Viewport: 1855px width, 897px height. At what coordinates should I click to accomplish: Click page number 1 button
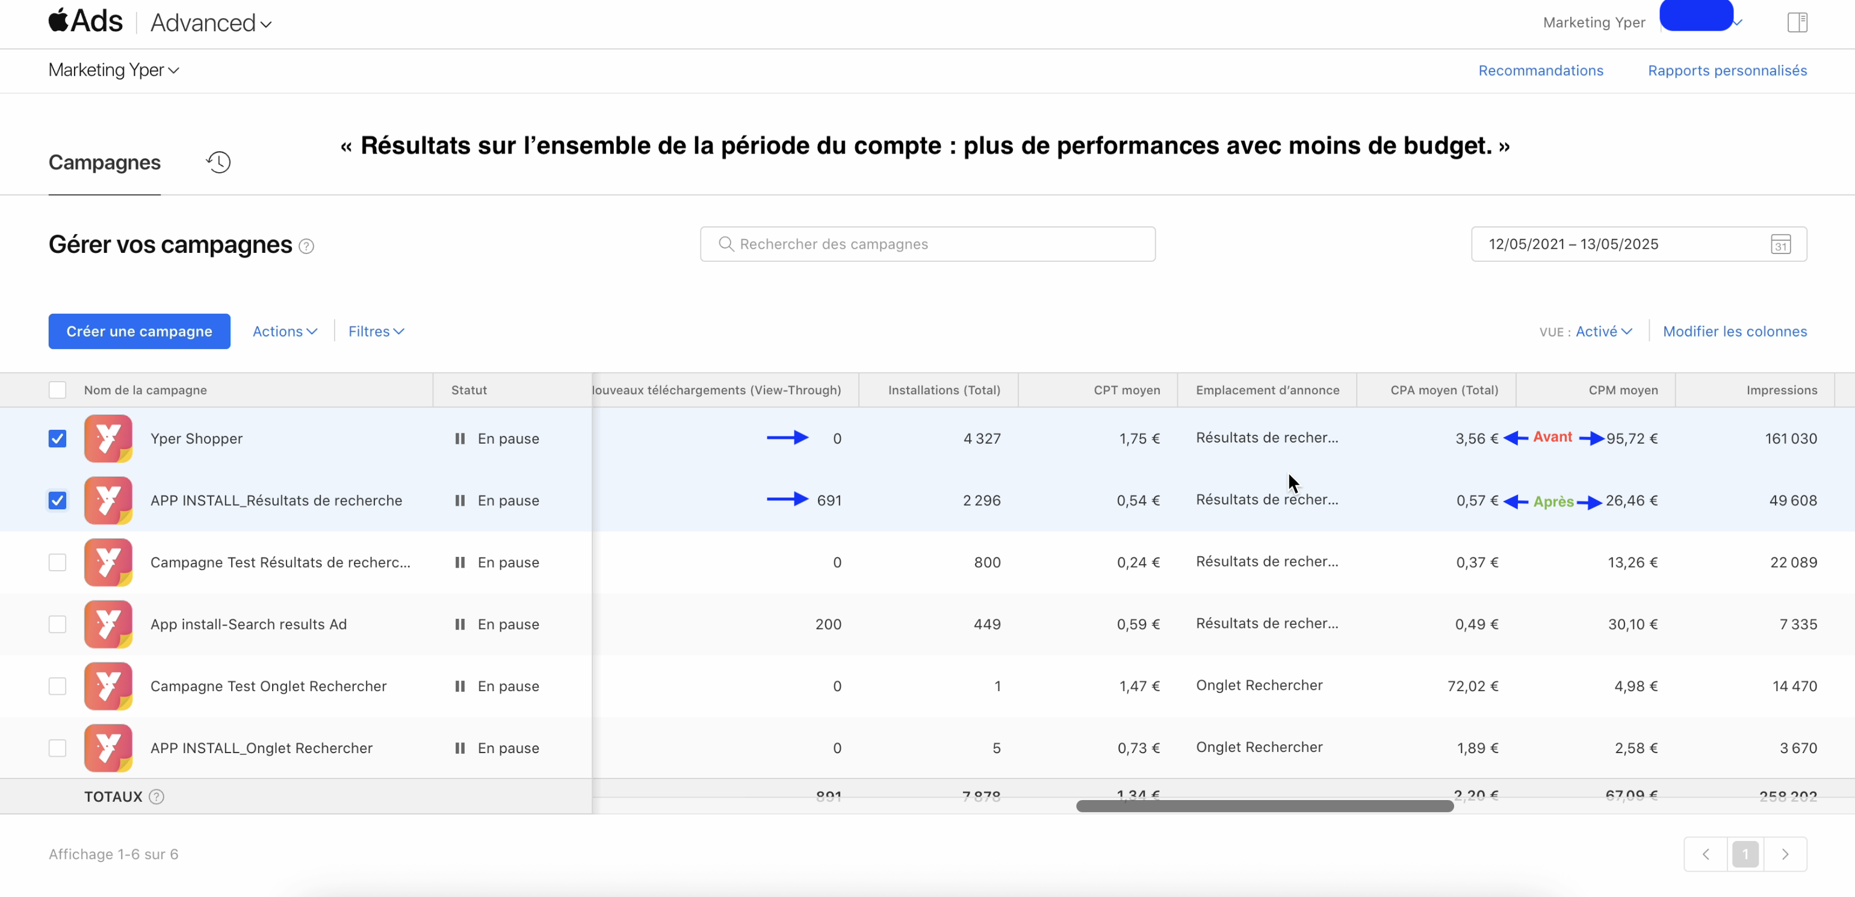pos(1745,854)
